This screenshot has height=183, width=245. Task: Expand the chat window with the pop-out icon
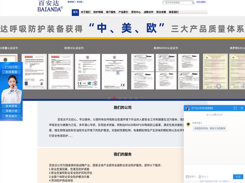coord(235,108)
